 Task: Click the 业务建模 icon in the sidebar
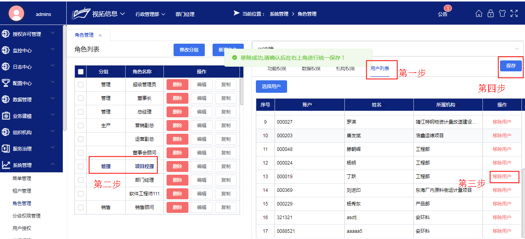coord(5,116)
